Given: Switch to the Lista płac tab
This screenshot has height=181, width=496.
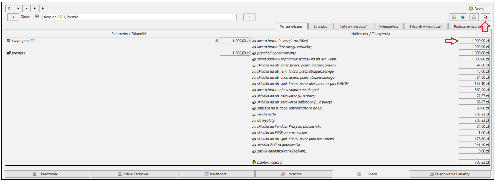Looking at the screenshot, I should (321, 26).
